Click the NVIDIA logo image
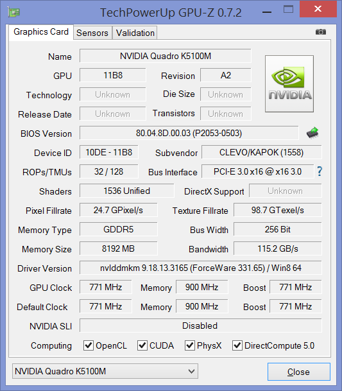The height and width of the screenshot is (391, 342). point(289,83)
